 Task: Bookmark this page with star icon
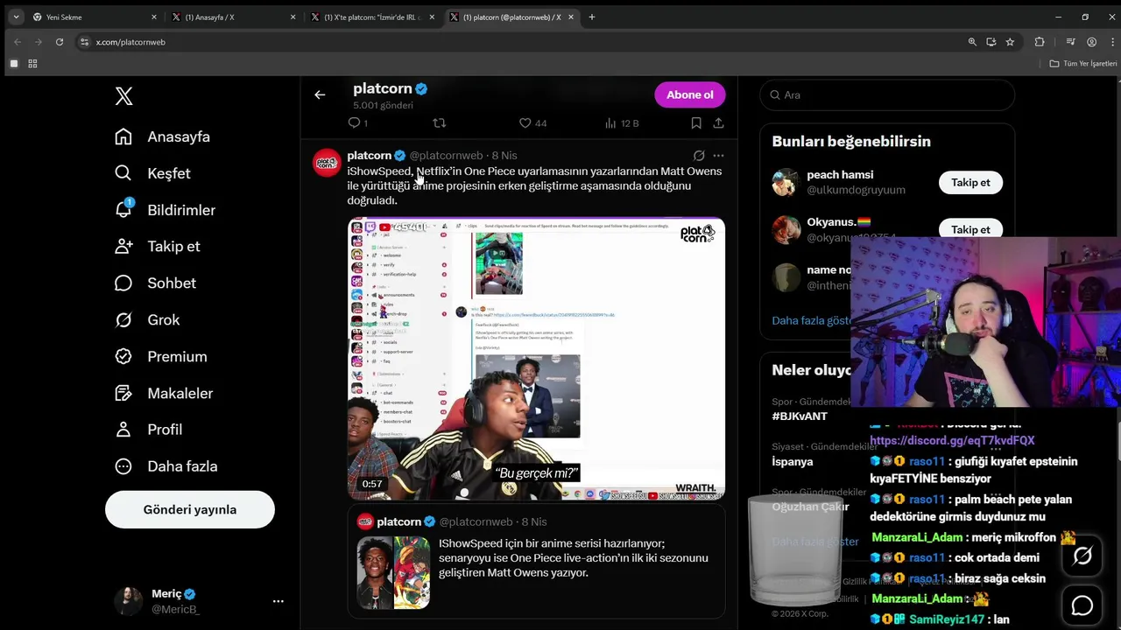click(1010, 42)
